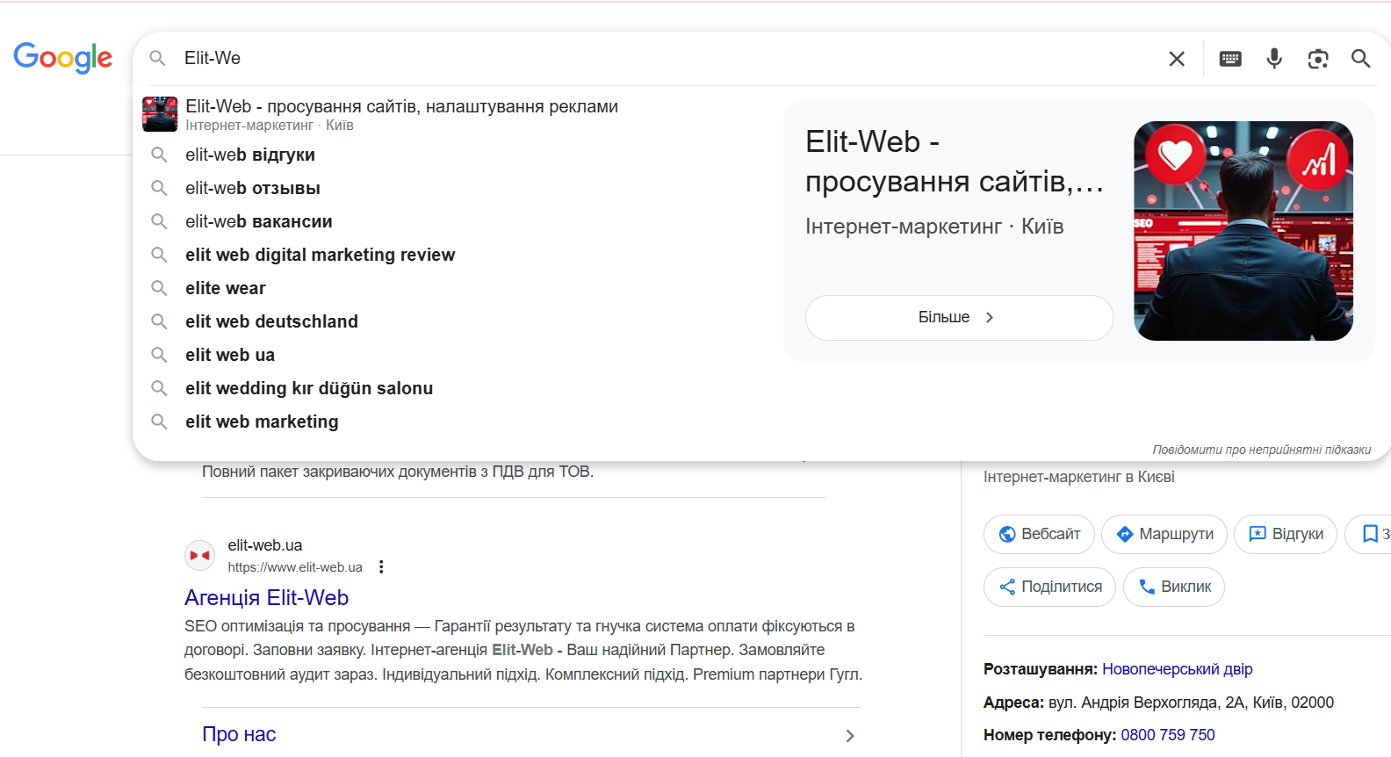
Task: Open Directions for Elit-Web
Action: pyautogui.click(x=1164, y=534)
